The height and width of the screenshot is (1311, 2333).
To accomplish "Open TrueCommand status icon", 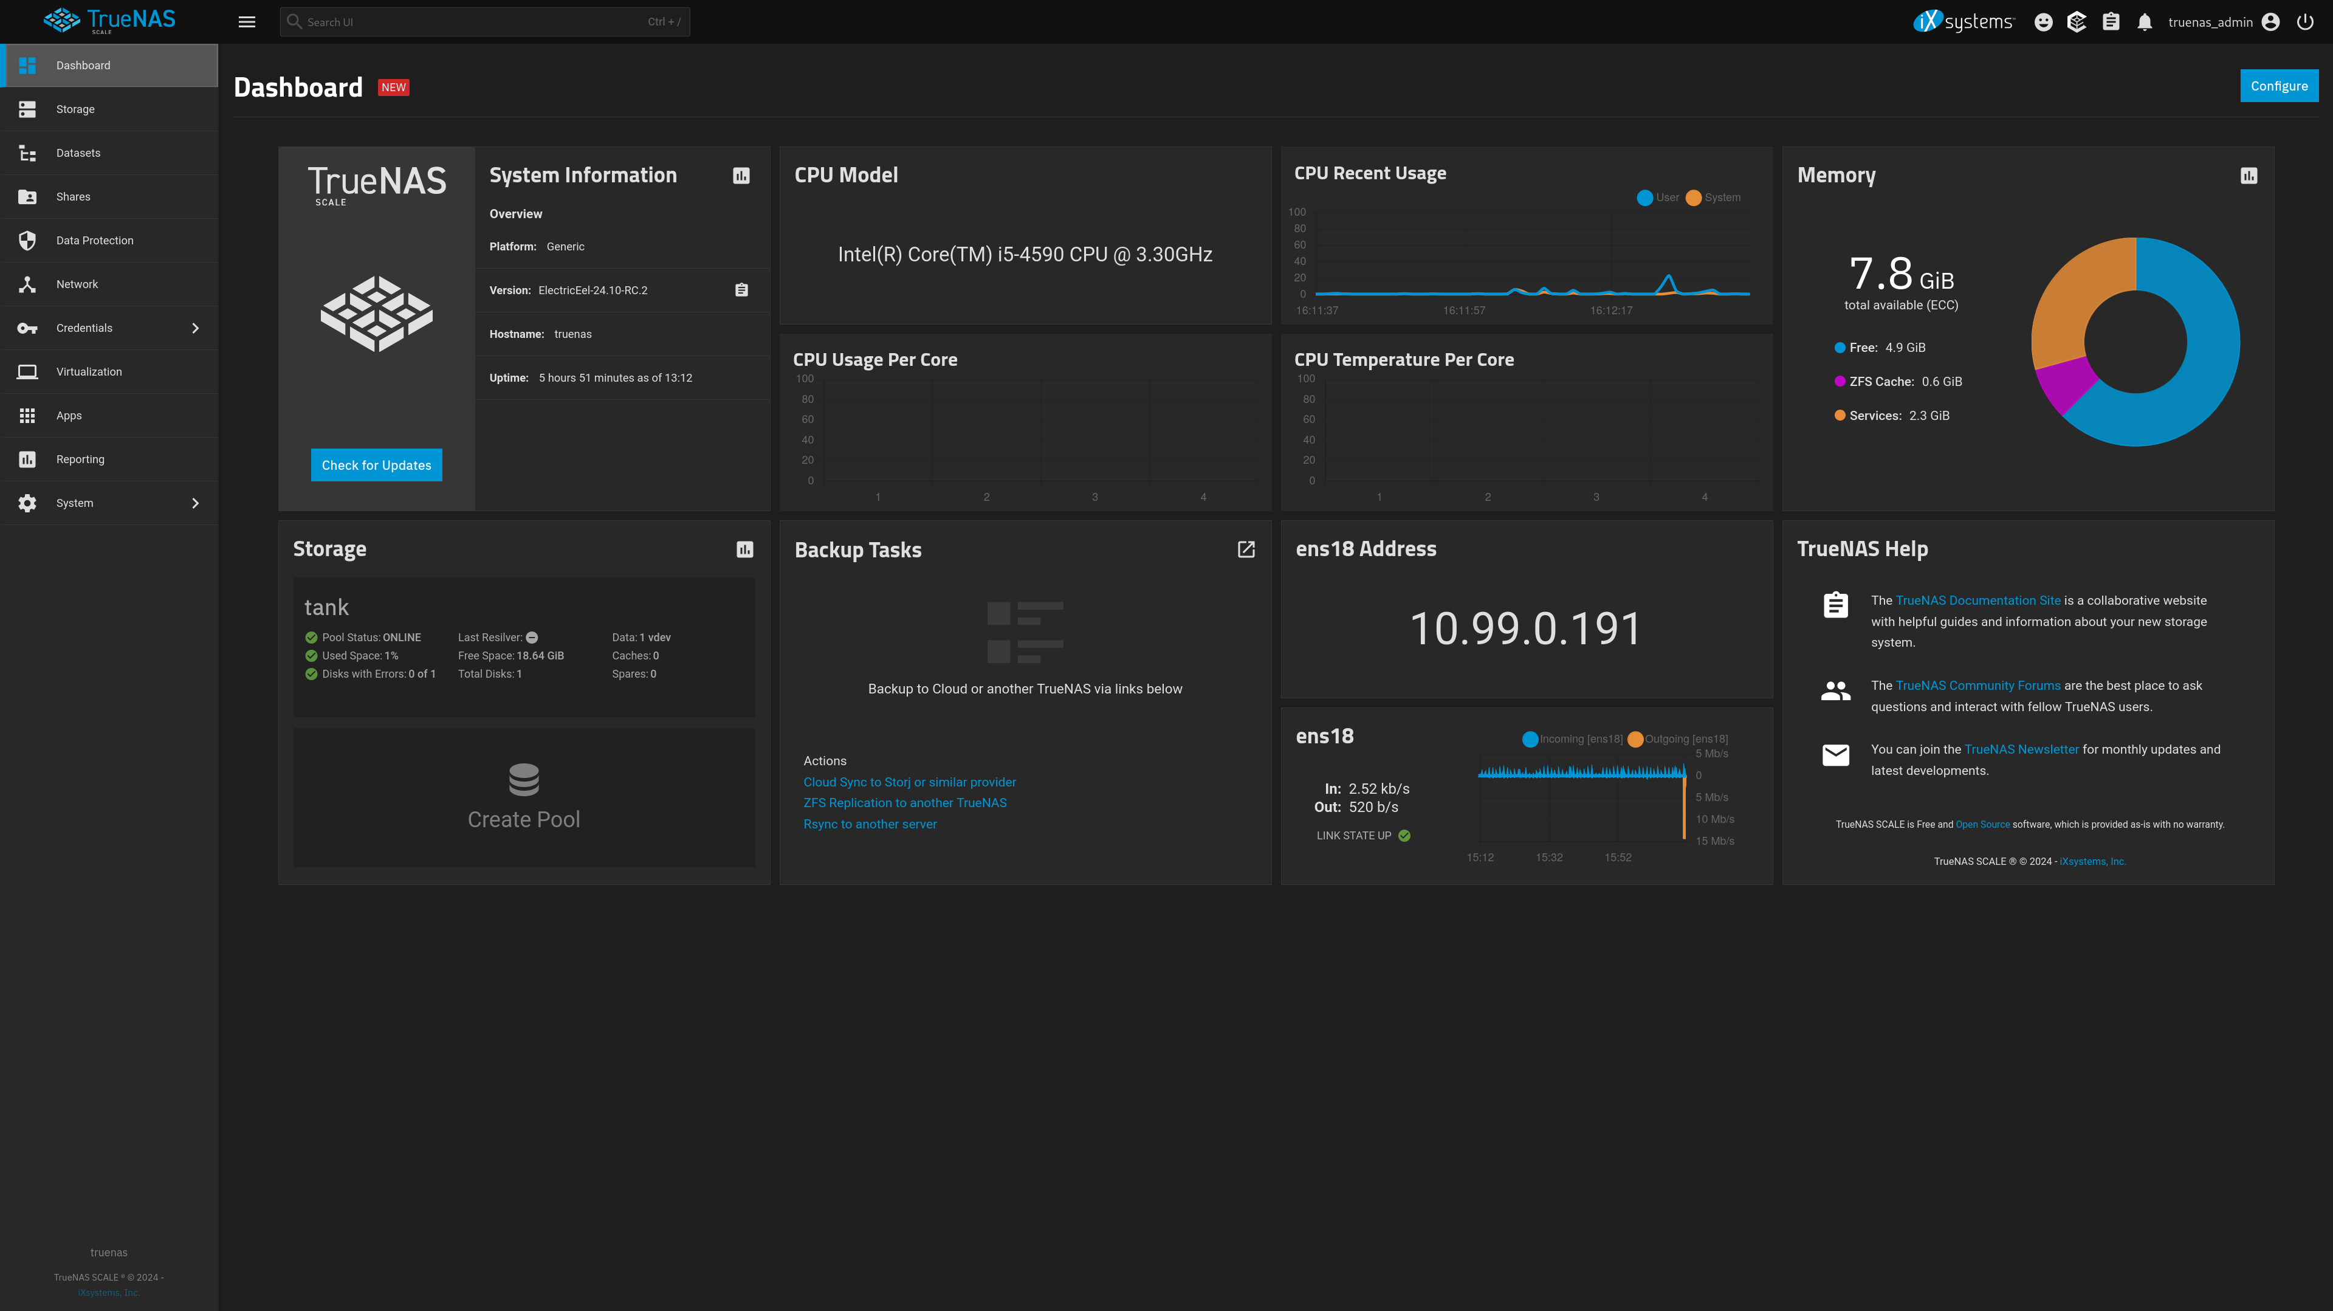I will click(2077, 22).
